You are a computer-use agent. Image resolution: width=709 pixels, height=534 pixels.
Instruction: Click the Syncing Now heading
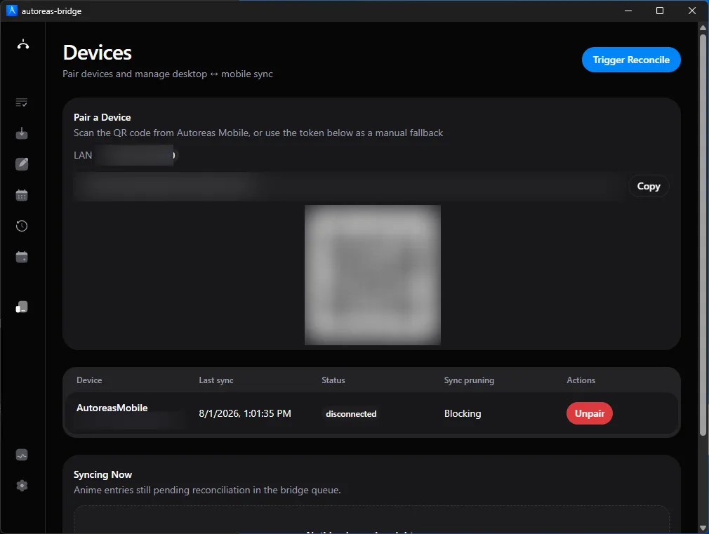102,475
